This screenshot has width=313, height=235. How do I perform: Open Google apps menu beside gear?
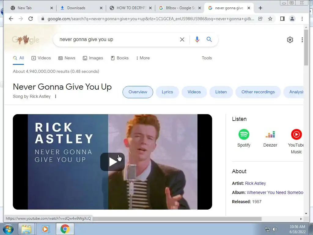coord(302,40)
